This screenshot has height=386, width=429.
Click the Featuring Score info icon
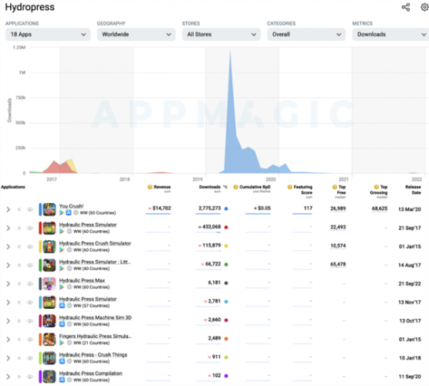(x=290, y=187)
